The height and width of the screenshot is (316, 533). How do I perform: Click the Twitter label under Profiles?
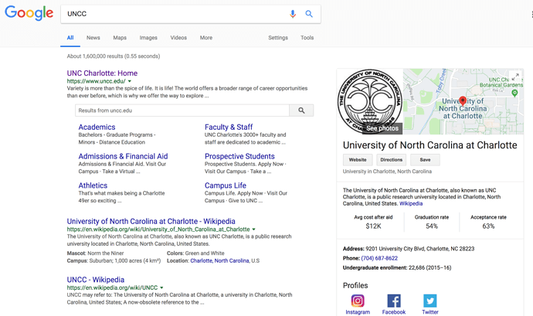430,312
